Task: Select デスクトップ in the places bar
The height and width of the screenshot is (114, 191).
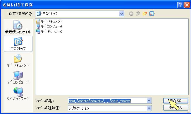Action: click(x=18, y=44)
